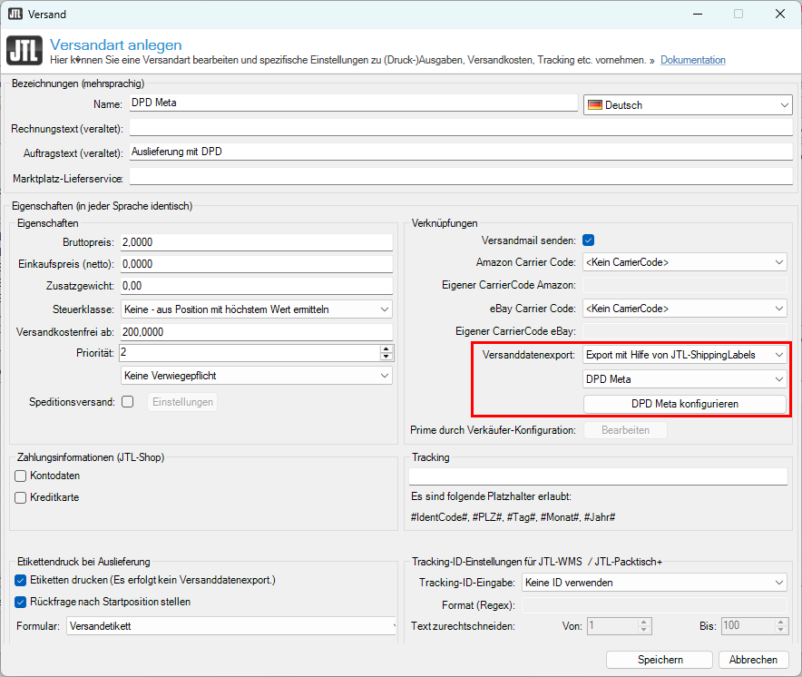
Task: Uncheck the Etiketten drucken option
Action: click(x=21, y=580)
